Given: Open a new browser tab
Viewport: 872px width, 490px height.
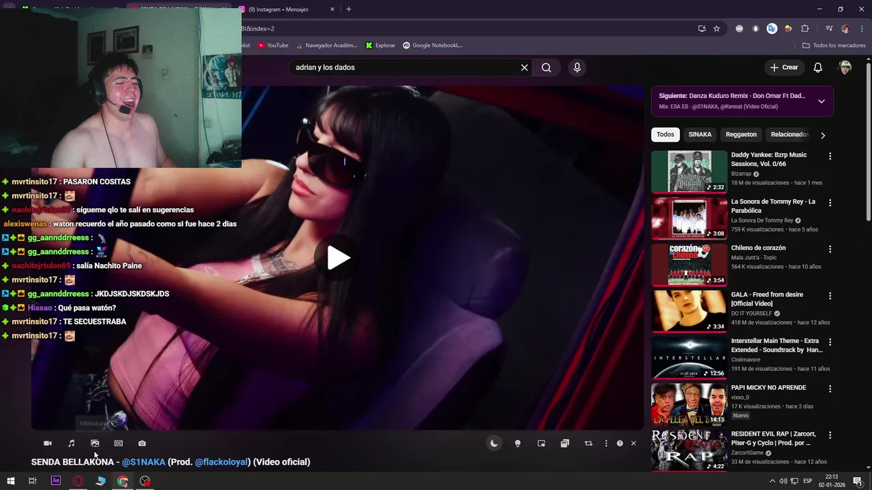Looking at the screenshot, I should point(349,10).
